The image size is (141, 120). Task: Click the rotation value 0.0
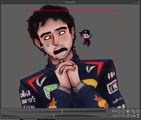[115, 116]
